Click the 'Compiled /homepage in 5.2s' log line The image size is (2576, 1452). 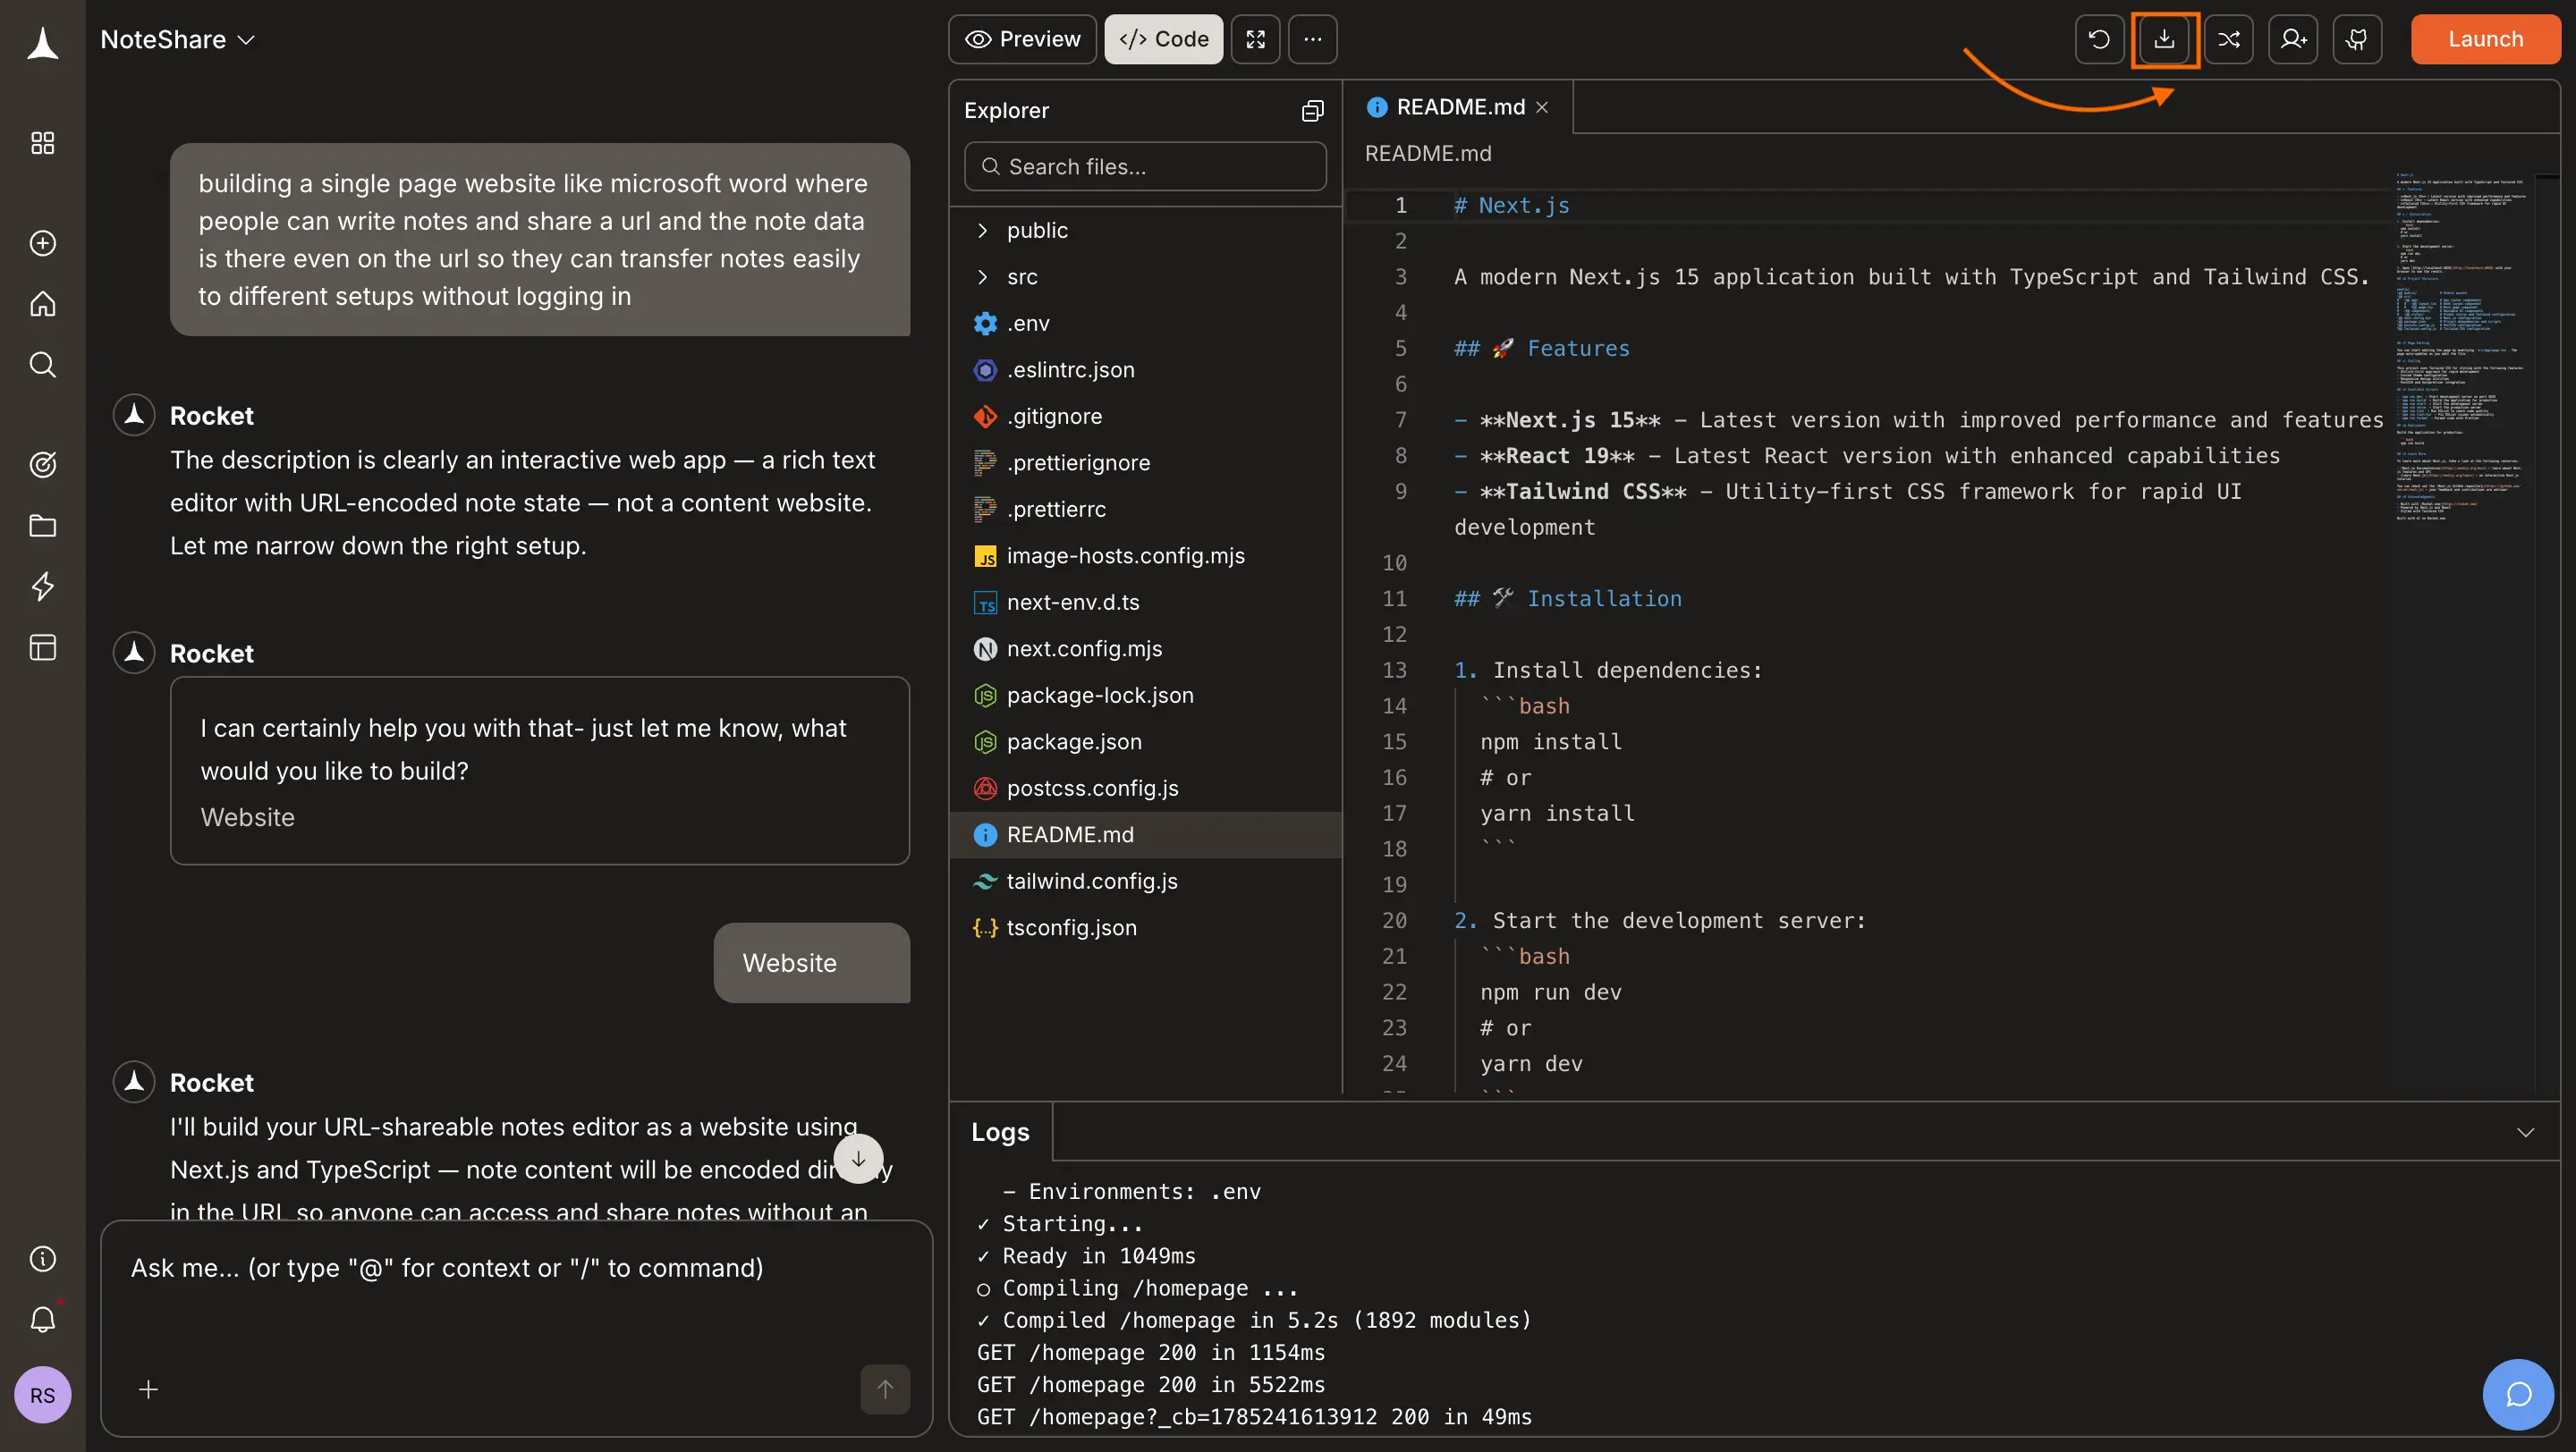pos(1254,1320)
